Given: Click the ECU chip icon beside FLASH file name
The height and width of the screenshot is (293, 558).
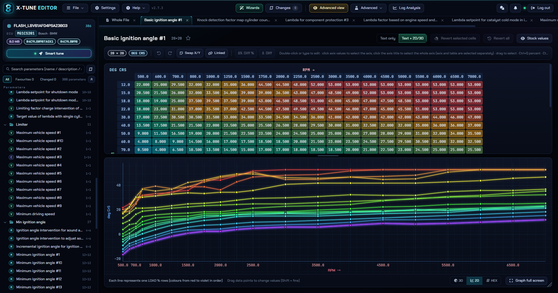Looking at the screenshot, I should click(9, 26).
